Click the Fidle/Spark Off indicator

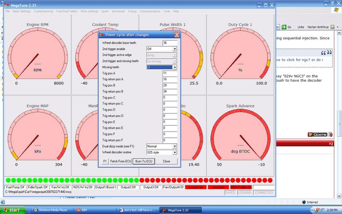click(x=38, y=187)
